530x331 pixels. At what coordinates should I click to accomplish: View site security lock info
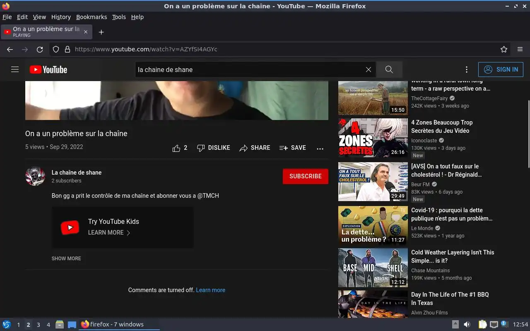pyautogui.click(x=67, y=49)
